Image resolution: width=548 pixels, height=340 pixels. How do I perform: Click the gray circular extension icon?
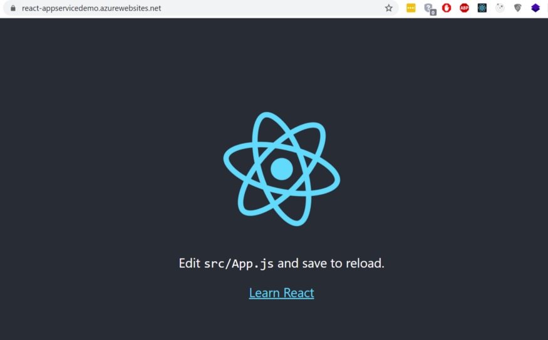tap(499, 8)
